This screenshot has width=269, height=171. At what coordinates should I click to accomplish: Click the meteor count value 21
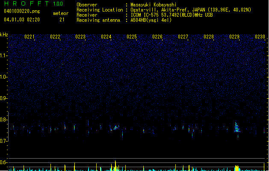click(x=62, y=20)
